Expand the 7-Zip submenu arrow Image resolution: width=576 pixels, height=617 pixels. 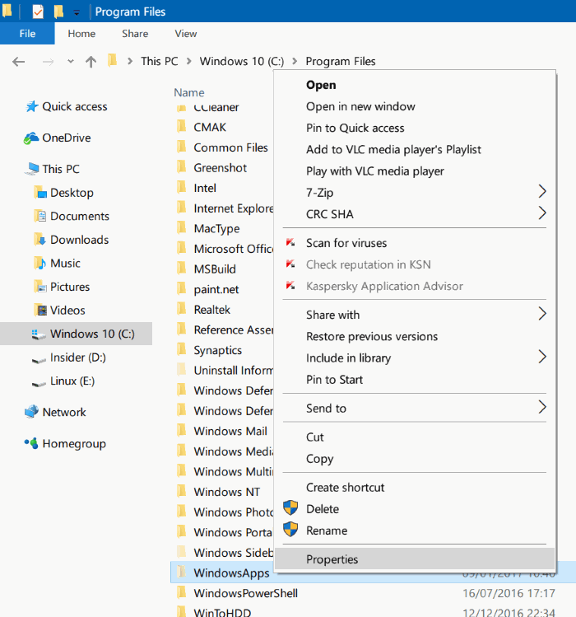542,192
